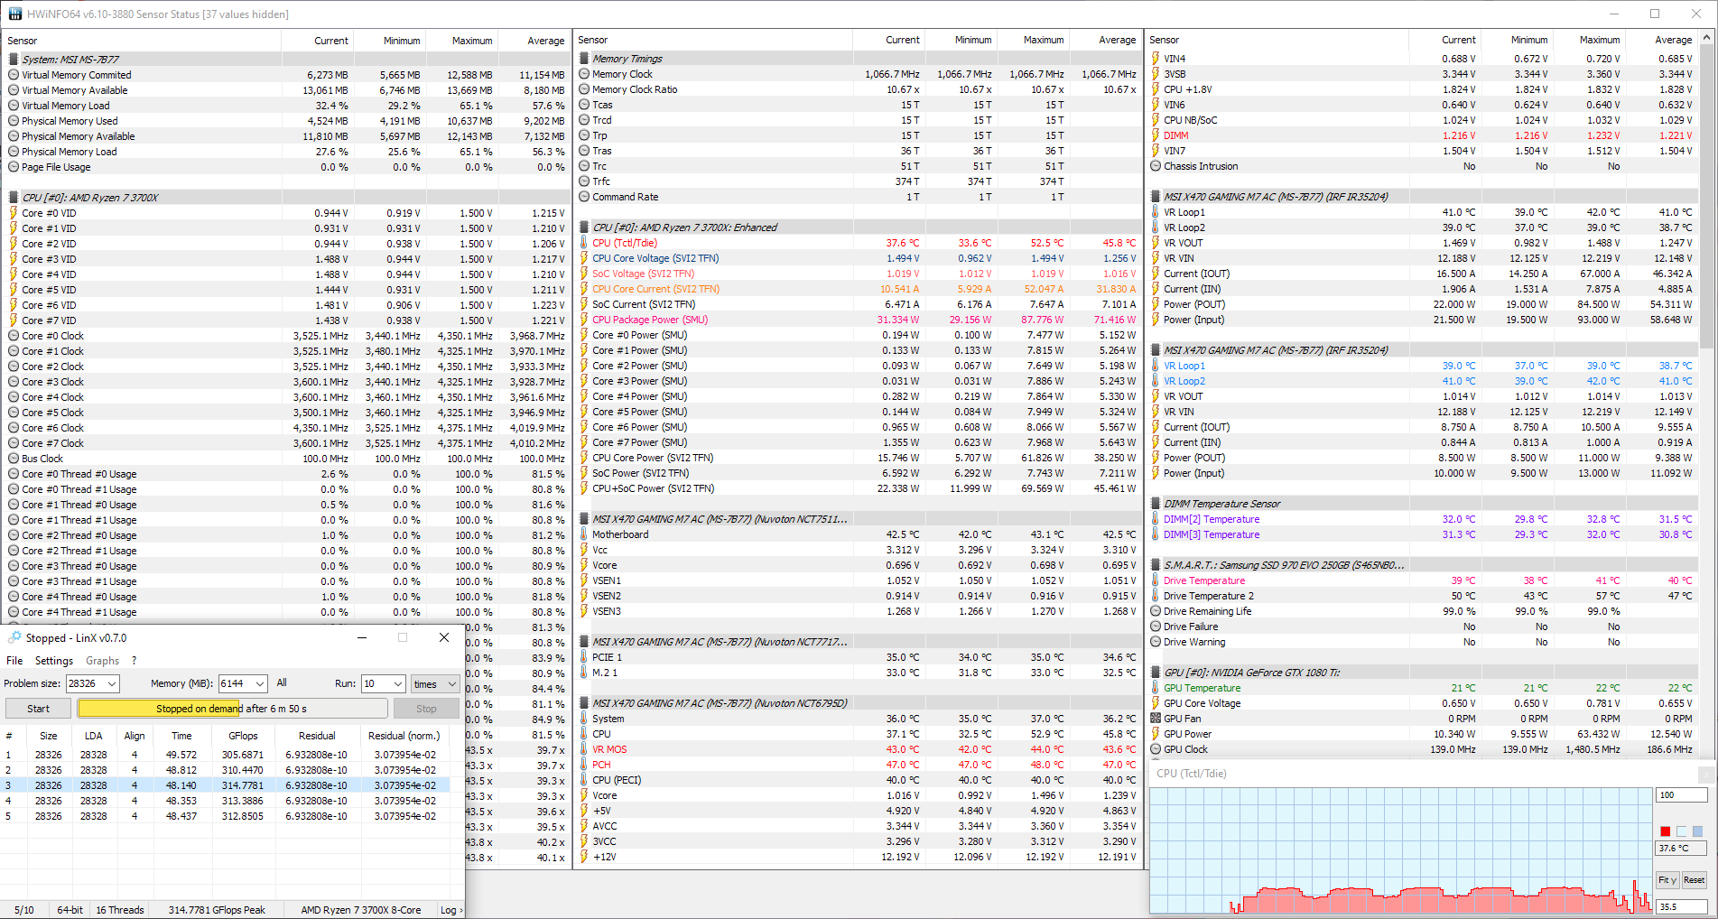This screenshot has width=1718, height=919.
Task: Open the File menu in LinX
Action: coord(14,661)
